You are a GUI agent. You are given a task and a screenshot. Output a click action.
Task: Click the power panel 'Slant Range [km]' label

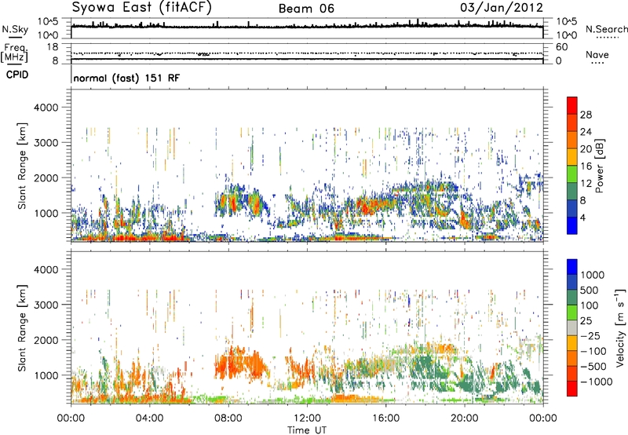click(x=22, y=166)
